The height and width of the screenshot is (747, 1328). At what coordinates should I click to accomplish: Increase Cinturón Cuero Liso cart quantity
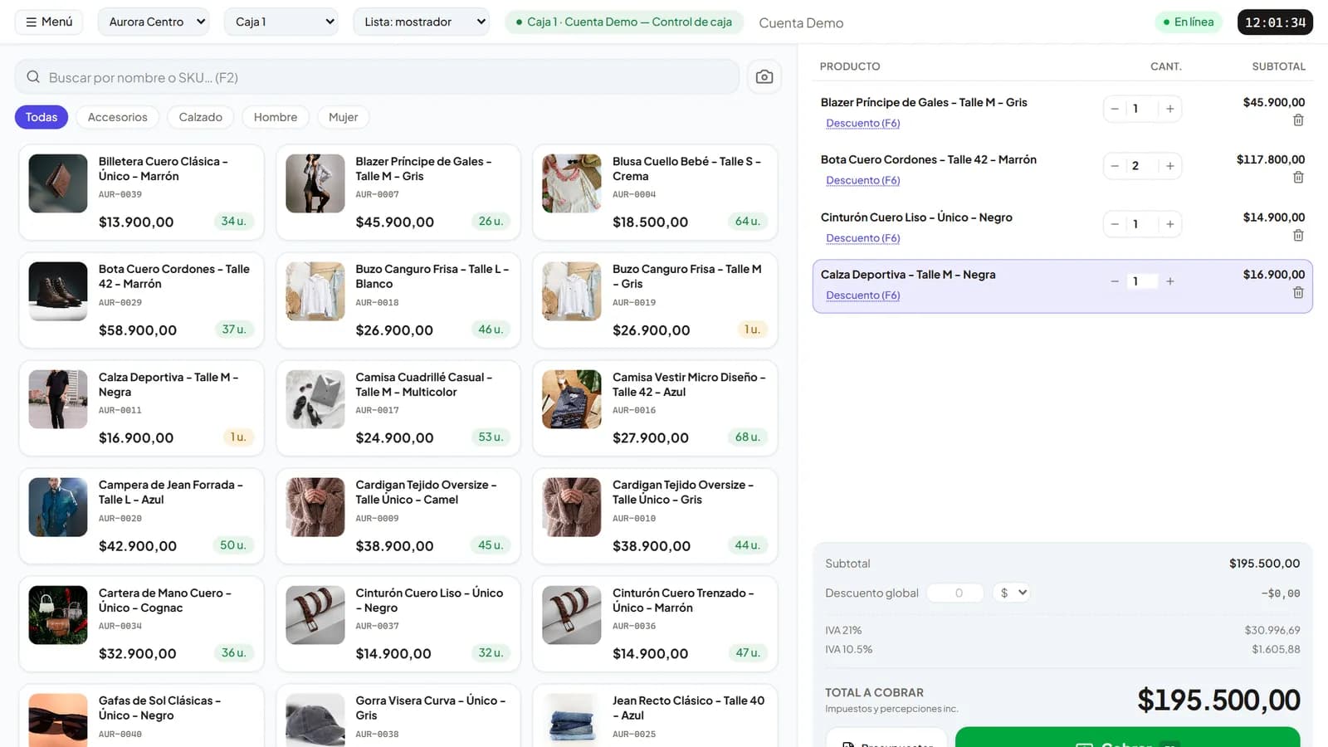coord(1169,224)
